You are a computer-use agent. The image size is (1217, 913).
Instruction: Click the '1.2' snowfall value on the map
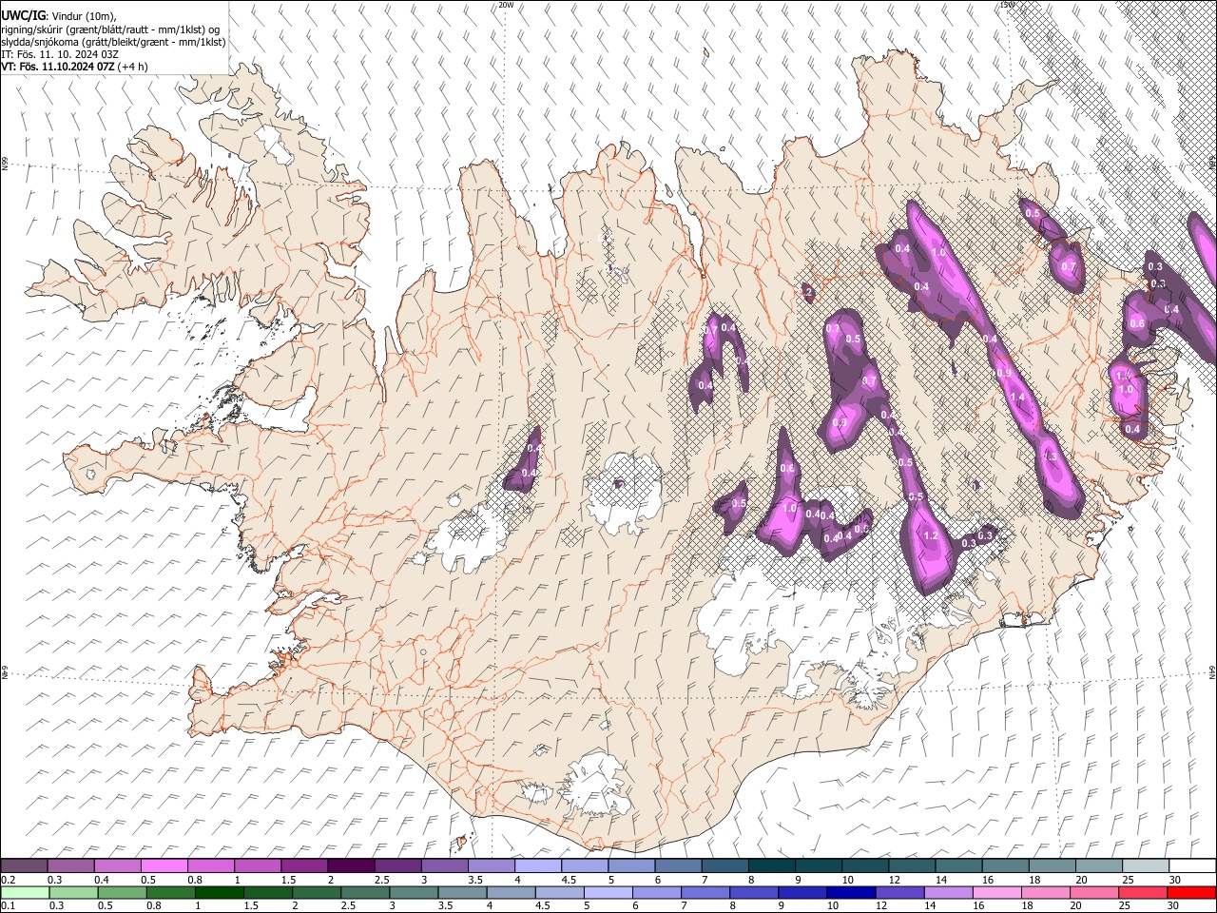point(931,536)
